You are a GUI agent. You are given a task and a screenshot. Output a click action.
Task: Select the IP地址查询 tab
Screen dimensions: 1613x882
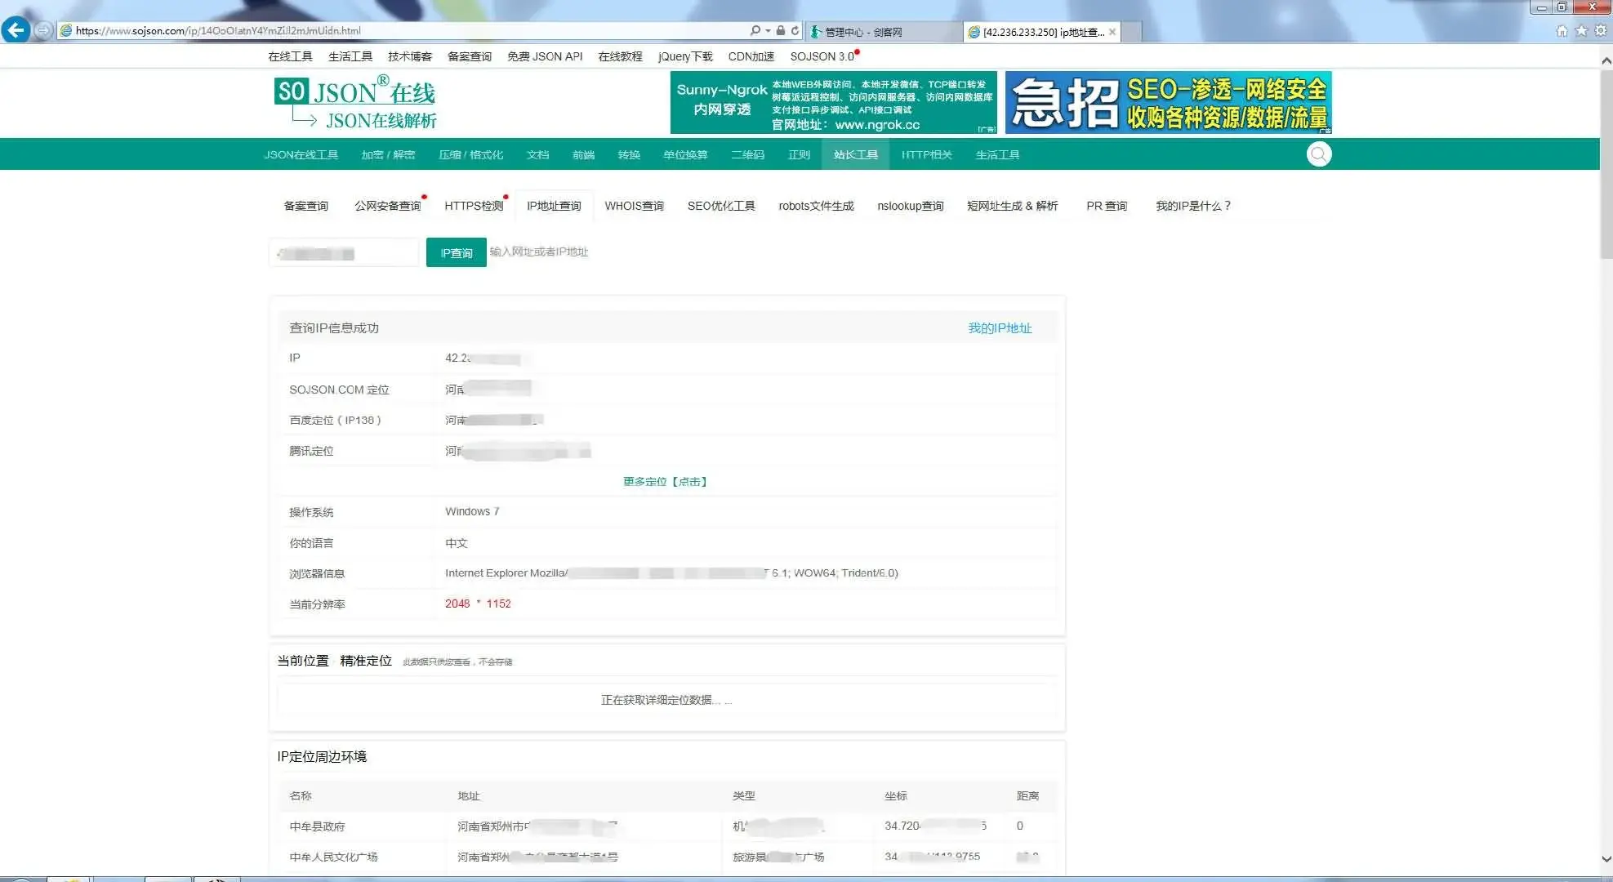554,206
